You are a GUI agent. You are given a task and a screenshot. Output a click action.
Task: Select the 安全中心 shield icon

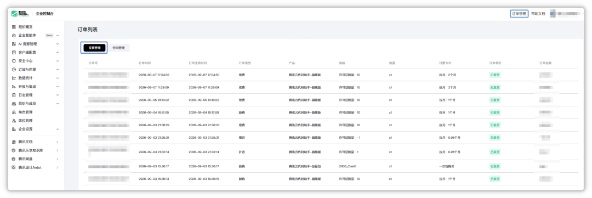click(x=14, y=61)
